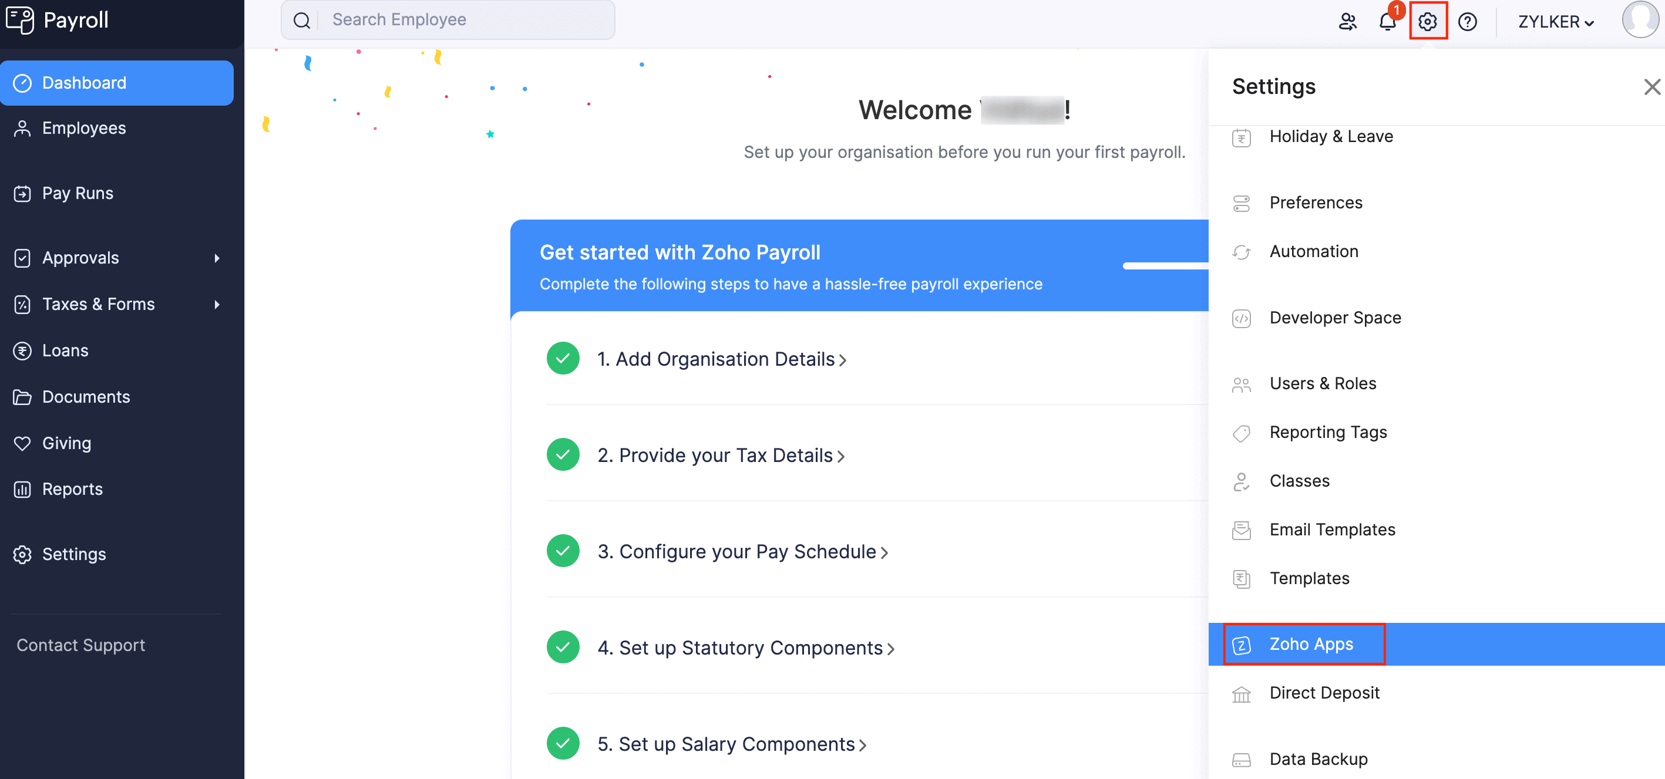Viewport: 1665px width, 779px height.
Task: Close the Settings panel
Action: click(1651, 86)
